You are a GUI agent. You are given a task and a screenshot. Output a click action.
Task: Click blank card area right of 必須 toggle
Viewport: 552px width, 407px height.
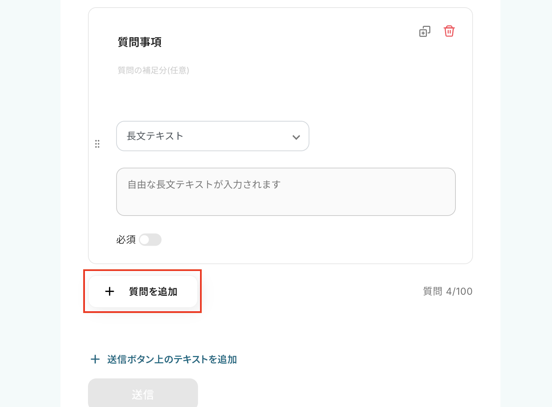click(310, 239)
